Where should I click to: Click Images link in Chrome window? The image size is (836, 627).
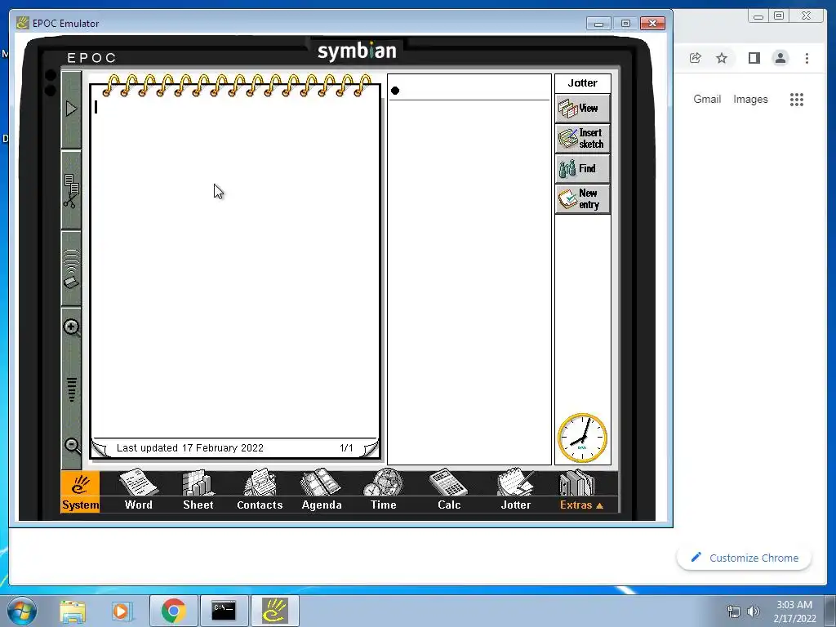(750, 99)
